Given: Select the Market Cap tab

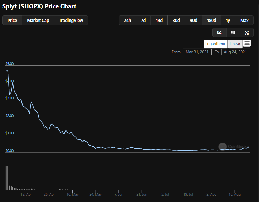Looking at the screenshot, I should tap(38, 20).
